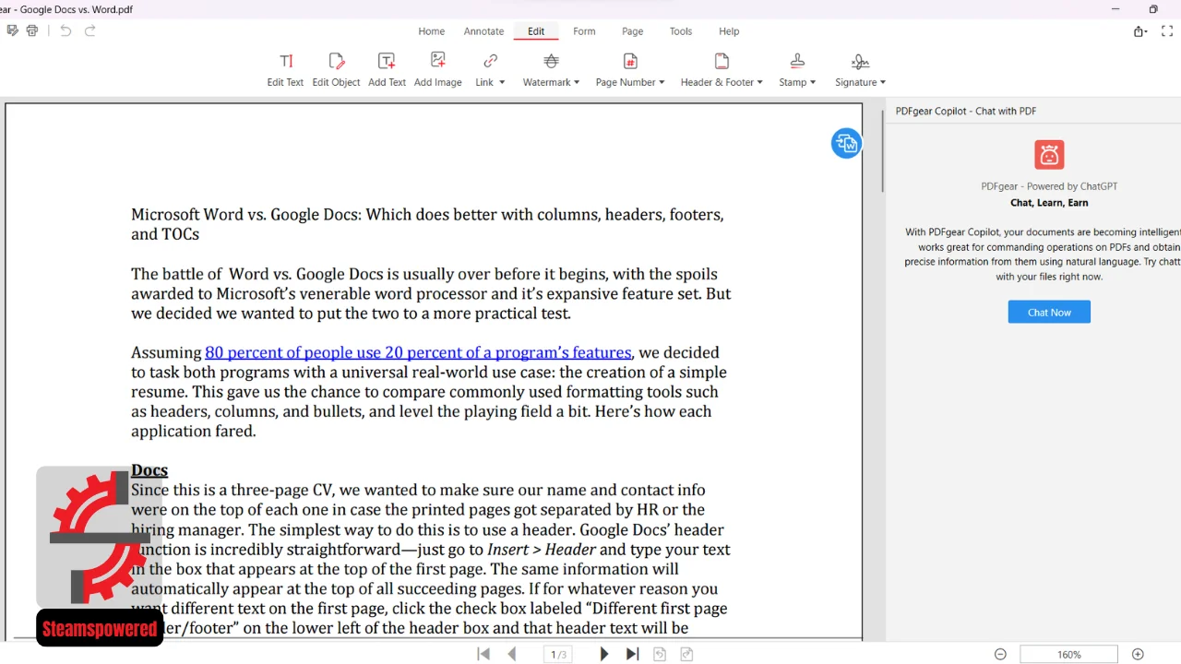Click the PDFgear Copilot robot icon
Image resolution: width=1181 pixels, height=664 pixels.
tap(1049, 155)
